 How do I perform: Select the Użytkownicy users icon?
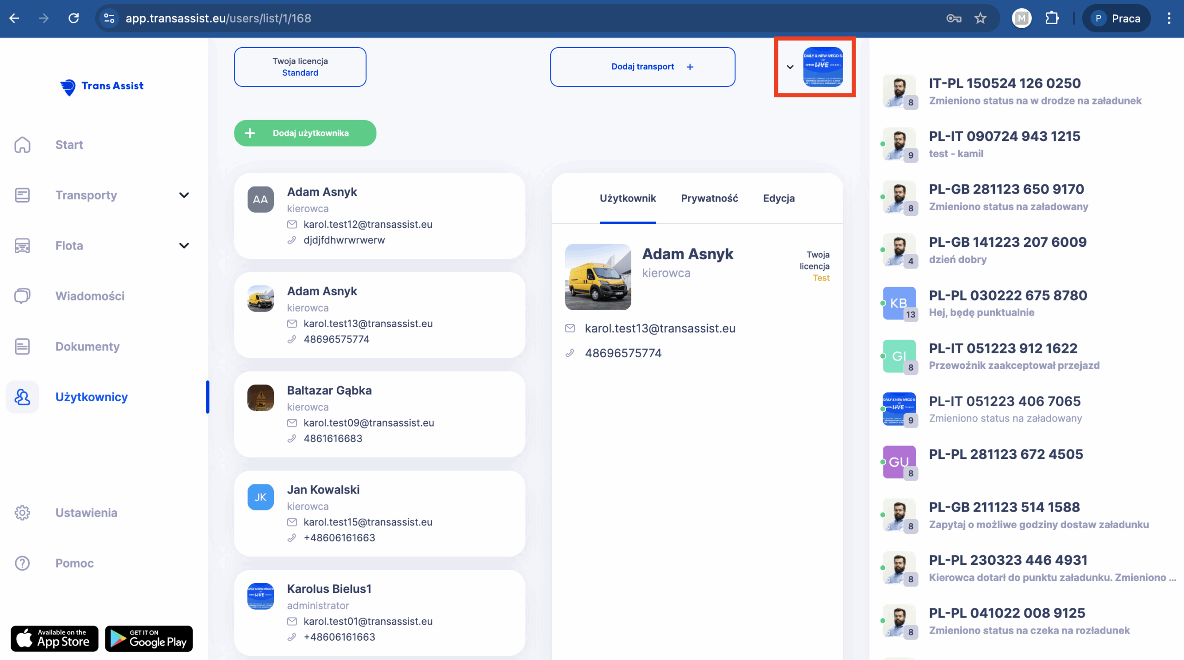click(x=22, y=397)
